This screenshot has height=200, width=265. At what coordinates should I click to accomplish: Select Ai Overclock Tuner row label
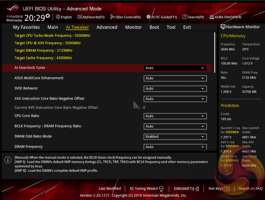(x=30, y=68)
